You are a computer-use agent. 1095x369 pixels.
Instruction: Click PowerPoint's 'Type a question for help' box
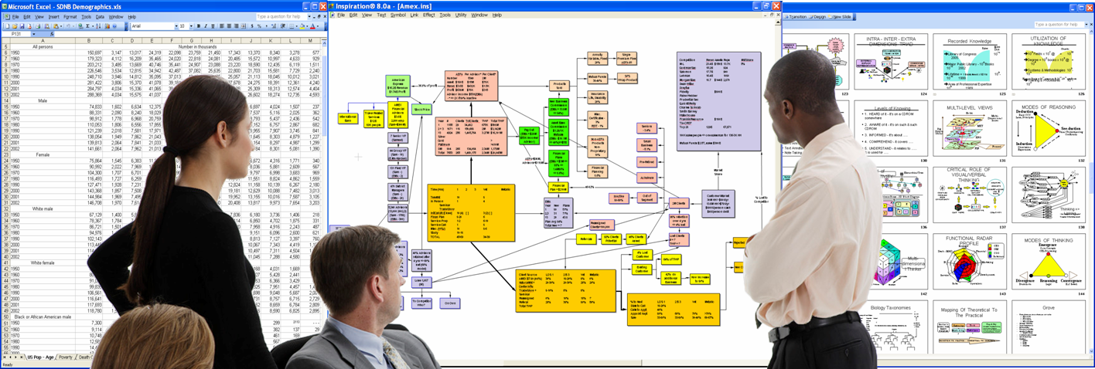pos(1057,24)
